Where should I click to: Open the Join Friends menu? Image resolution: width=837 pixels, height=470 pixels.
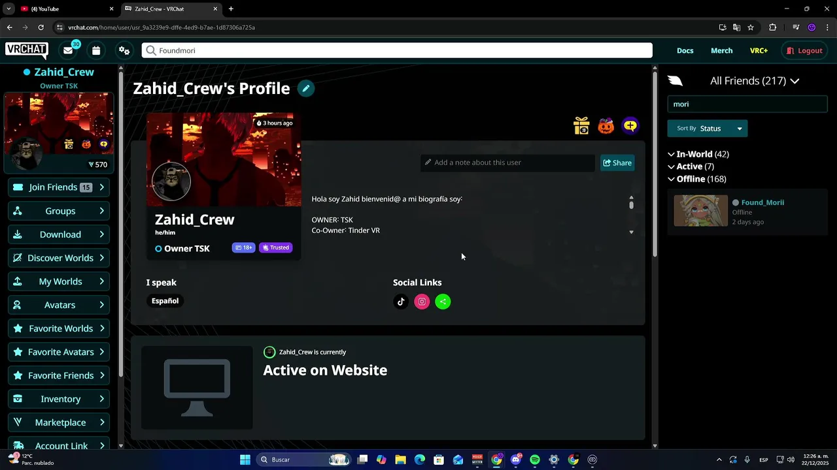(x=59, y=187)
